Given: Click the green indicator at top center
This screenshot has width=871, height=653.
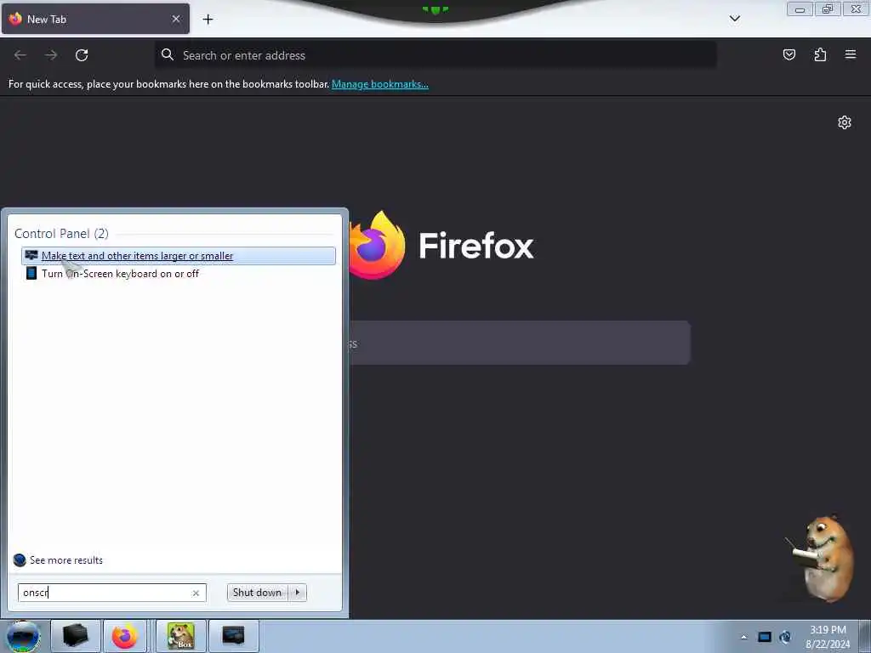Looking at the screenshot, I should click(x=435, y=9).
